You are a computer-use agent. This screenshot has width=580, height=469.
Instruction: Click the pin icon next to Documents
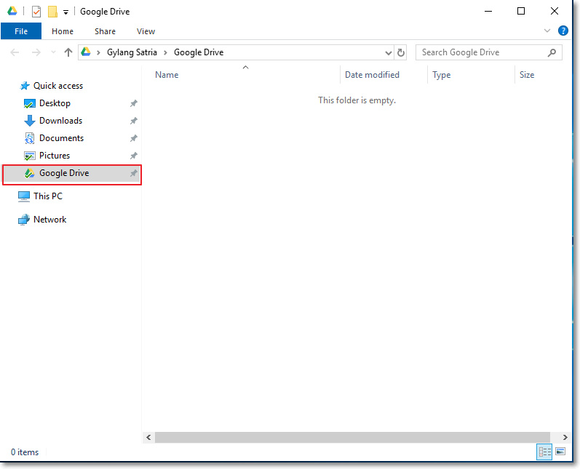pyautogui.click(x=133, y=138)
